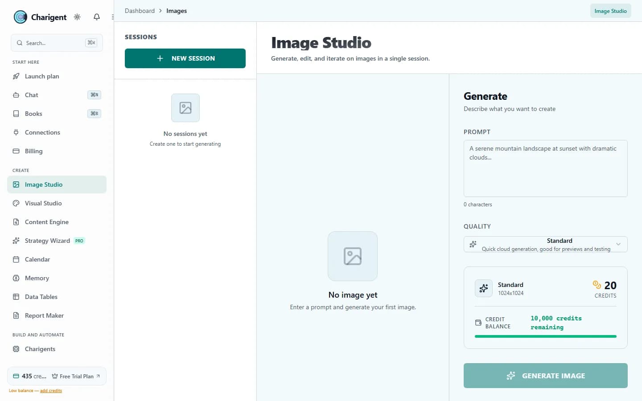This screenshot has width=642, height=401.
Task: Click the ⌘B shortcut badge beside Books
Action: pyautogui.click(x=94, y=114)
